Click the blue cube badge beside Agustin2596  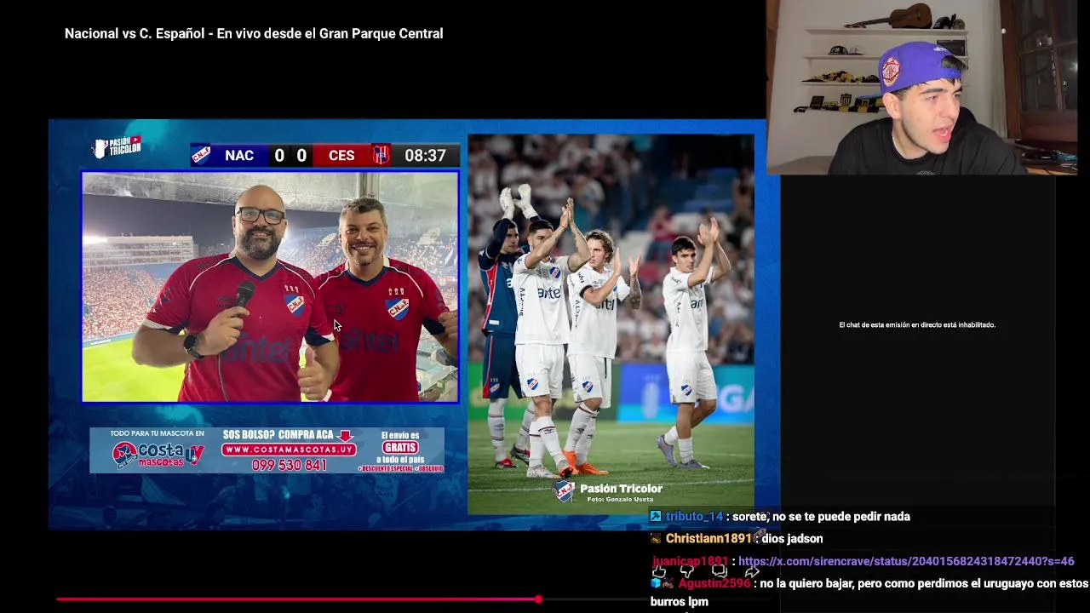coord(657,583)
